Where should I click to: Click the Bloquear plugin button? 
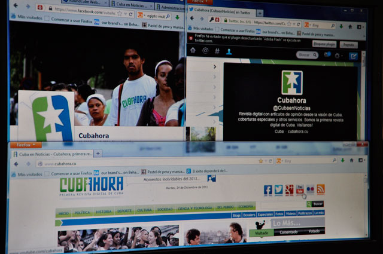click(x=325, y=44)
